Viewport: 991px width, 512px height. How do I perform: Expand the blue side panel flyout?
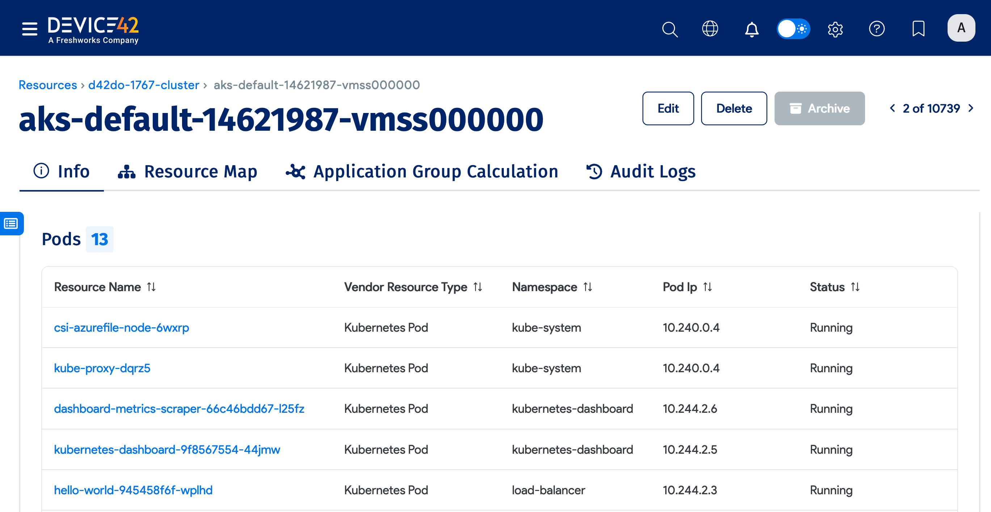pyautogui.click(x=12, y=224)
